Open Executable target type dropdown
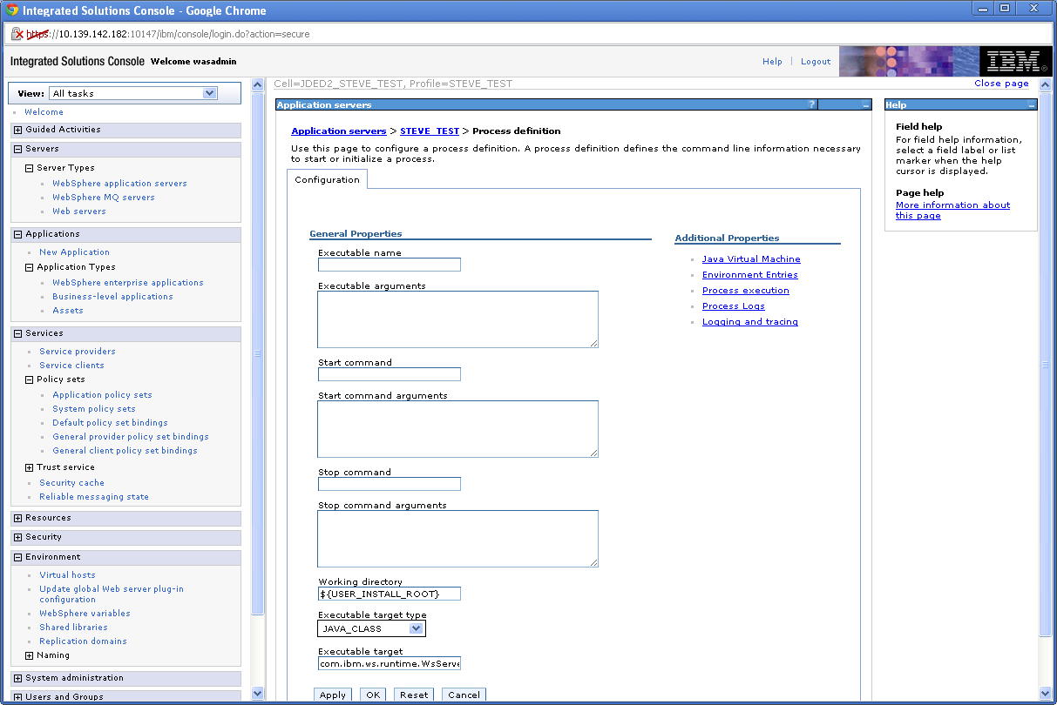The width and height of the screenshot is (1057, 705). pos(372,628)
